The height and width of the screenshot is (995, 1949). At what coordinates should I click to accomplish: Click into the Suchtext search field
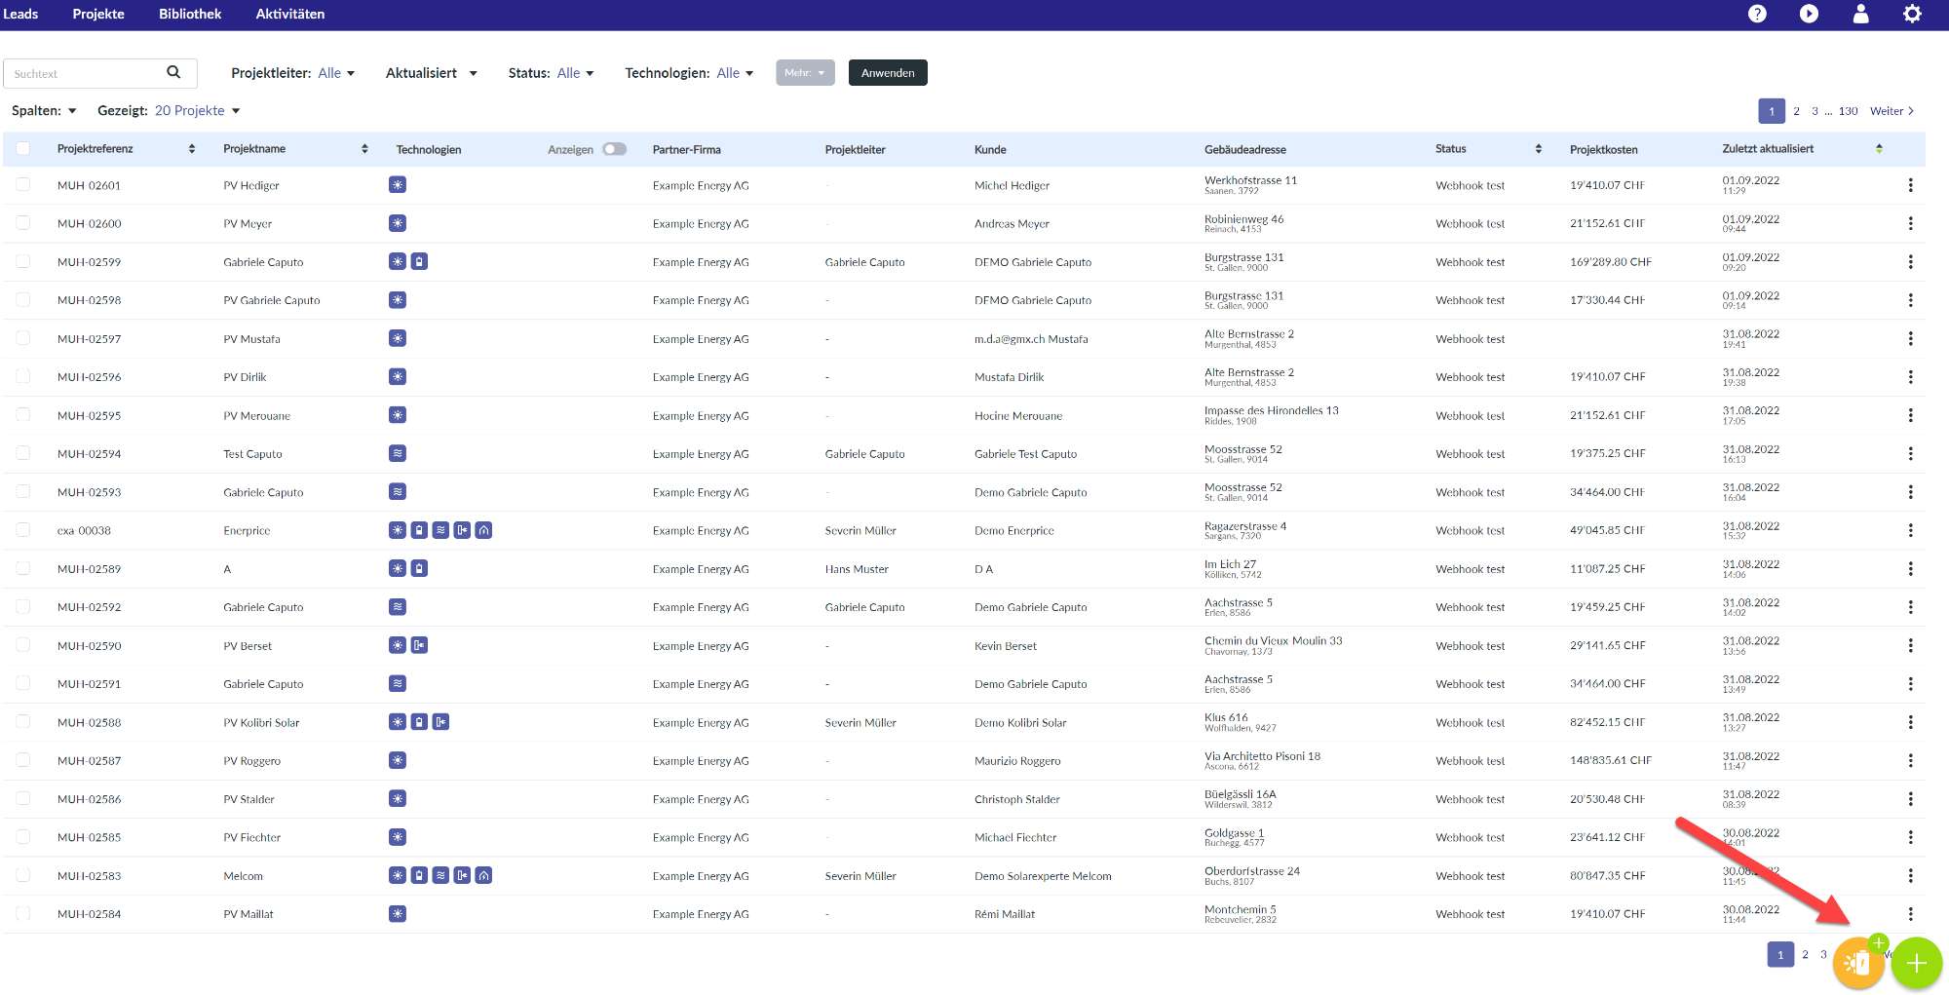coord(83,74)
